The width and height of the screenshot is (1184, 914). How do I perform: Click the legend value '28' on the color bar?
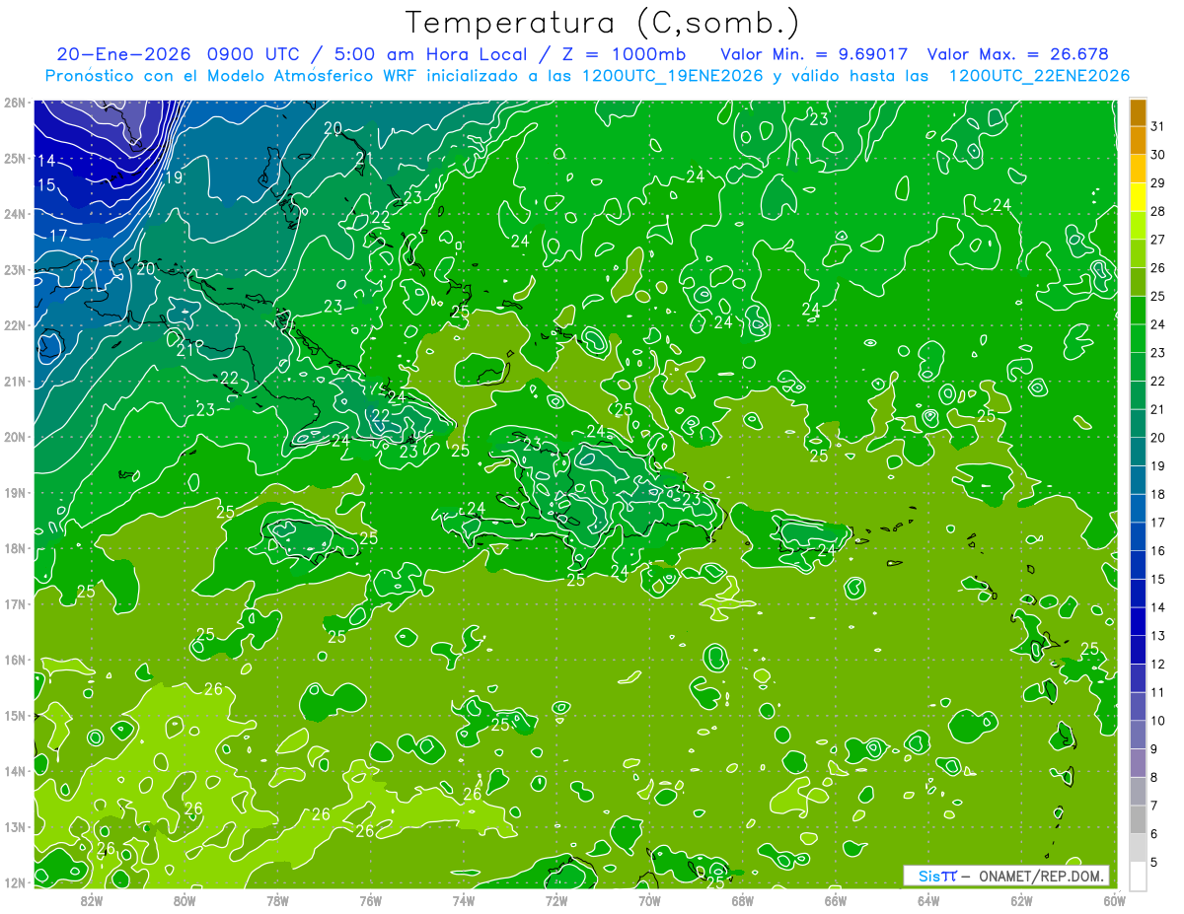(x=1157, y=211)
